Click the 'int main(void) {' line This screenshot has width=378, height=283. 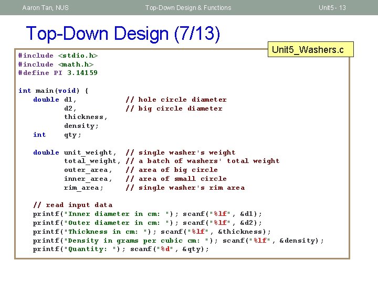pyautogui.click(x=54, y=91)
